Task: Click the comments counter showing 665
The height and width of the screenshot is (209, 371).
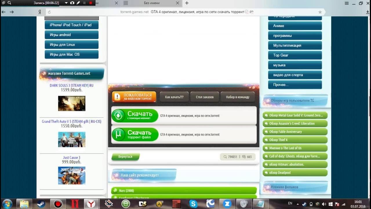Action: click(x=247, y=157)
